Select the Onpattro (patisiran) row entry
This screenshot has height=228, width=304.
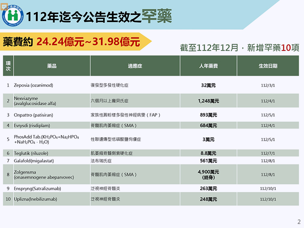pyautogui.click(x=34, y=115)
